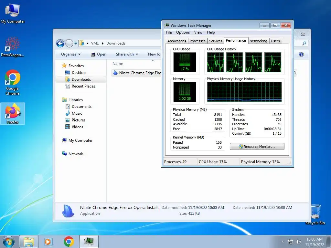Viewport: 331px width, 248px height.
Task: Open recent locations dropdown in Explorer
Action: click(x=76, y=44)
